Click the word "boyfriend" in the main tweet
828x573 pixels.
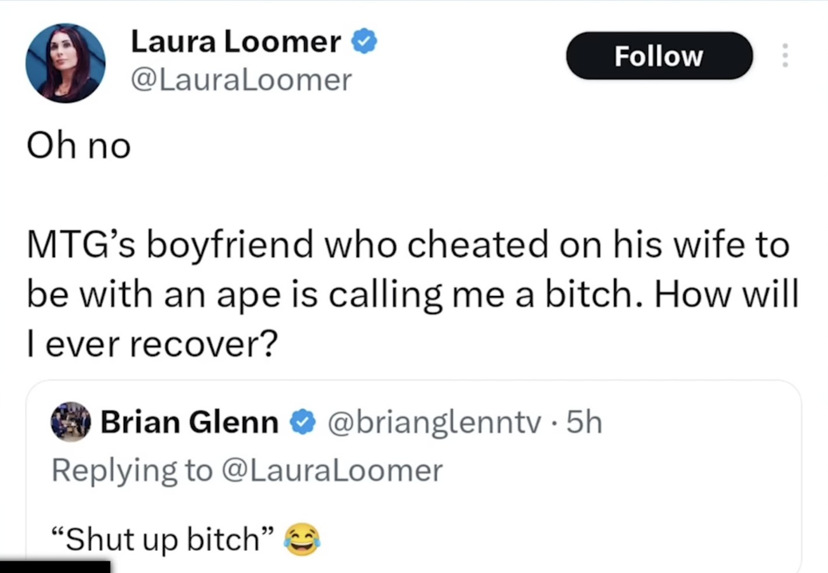pyautogui.click(x=230, y=244)
